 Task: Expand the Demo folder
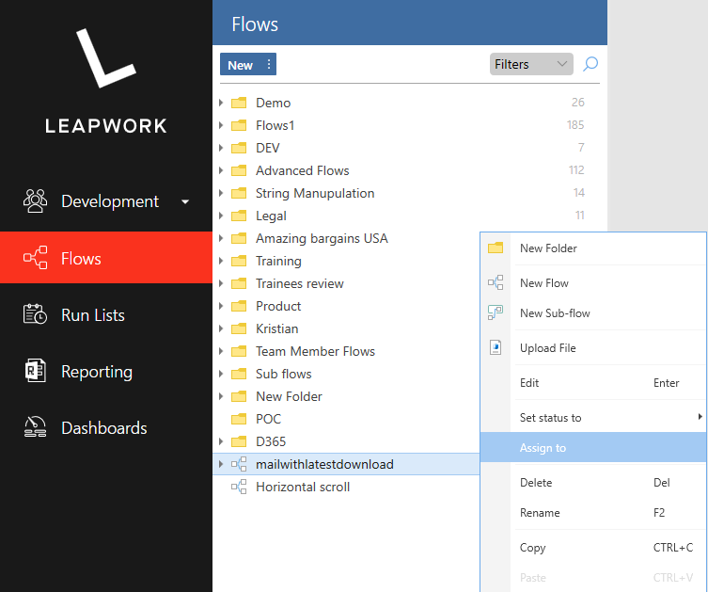[x=221, y=103]
